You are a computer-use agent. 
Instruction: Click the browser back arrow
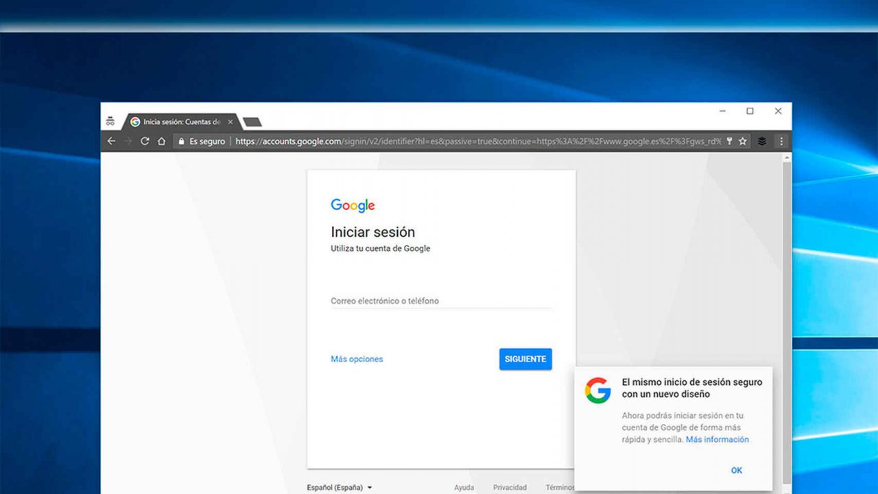112,141
